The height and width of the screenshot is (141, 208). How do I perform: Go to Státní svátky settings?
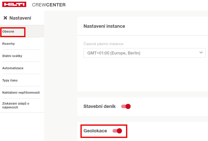point(12,56)
